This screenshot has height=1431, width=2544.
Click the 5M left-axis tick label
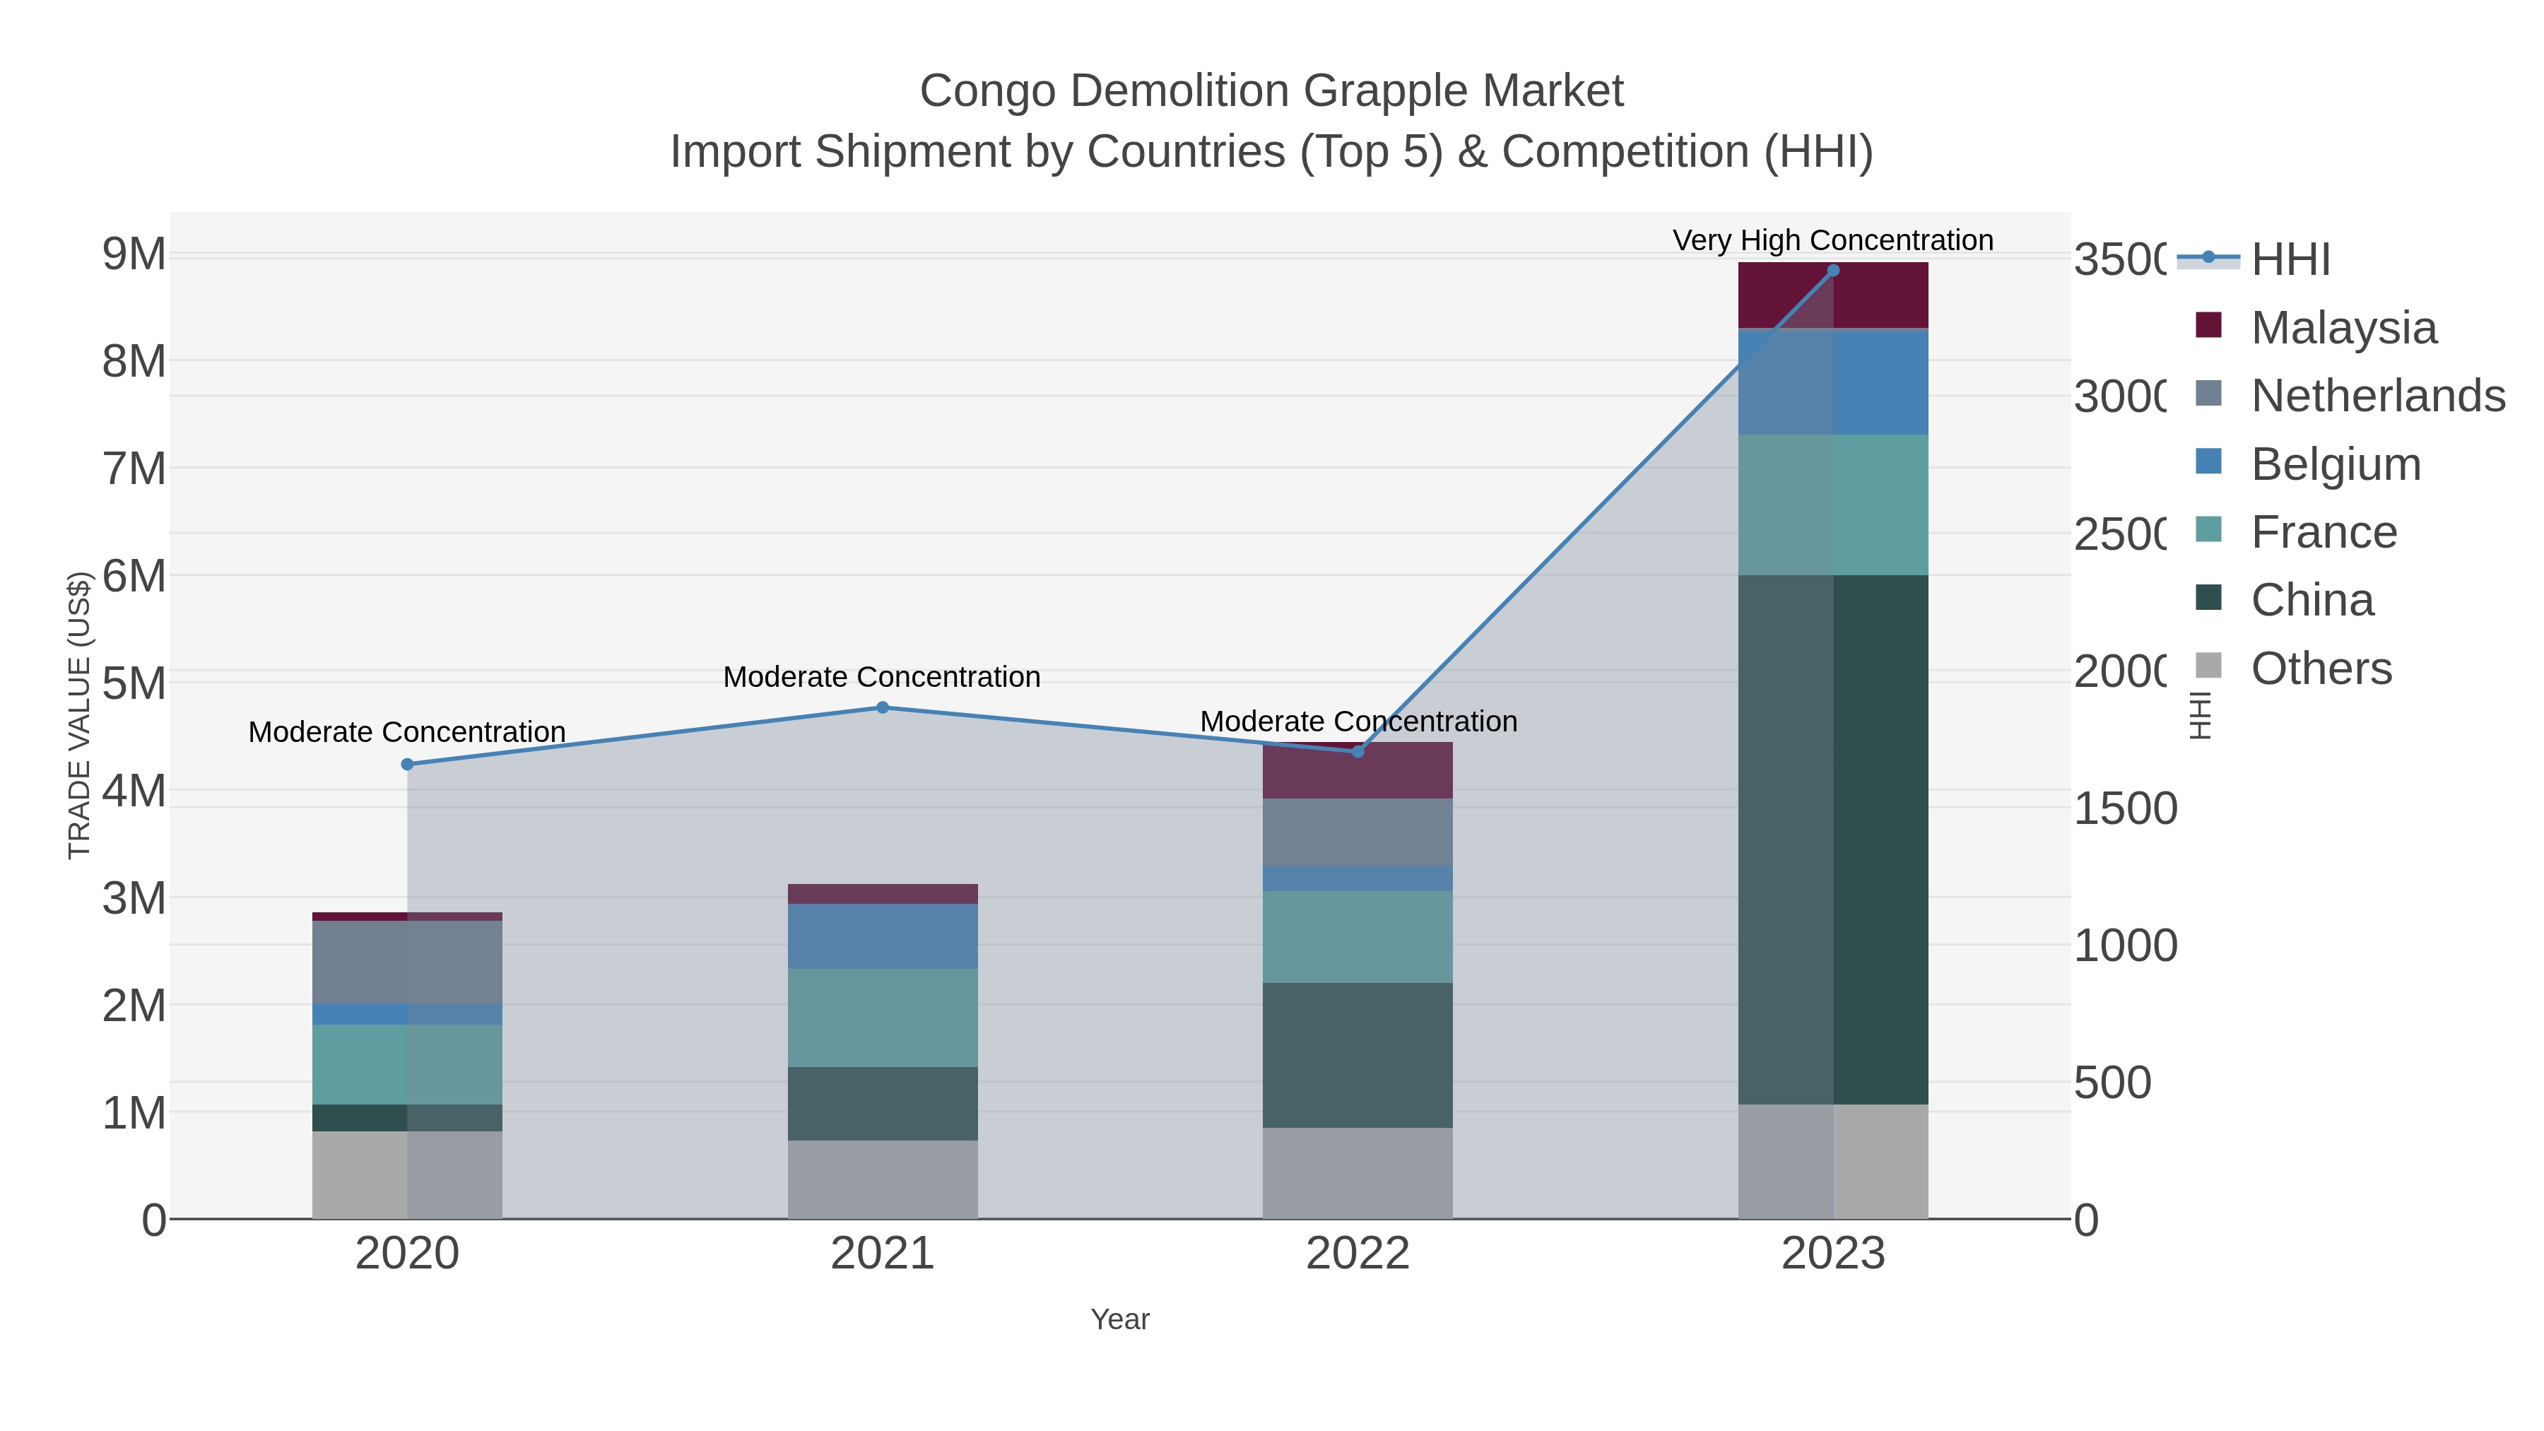[x=134, y=683]
